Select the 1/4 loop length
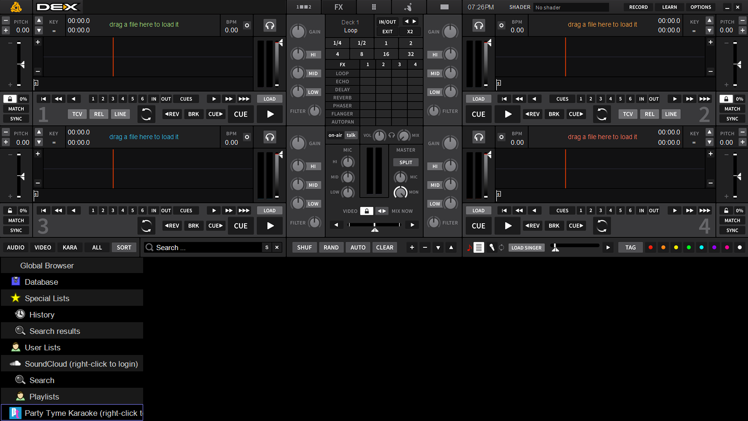 337,43
